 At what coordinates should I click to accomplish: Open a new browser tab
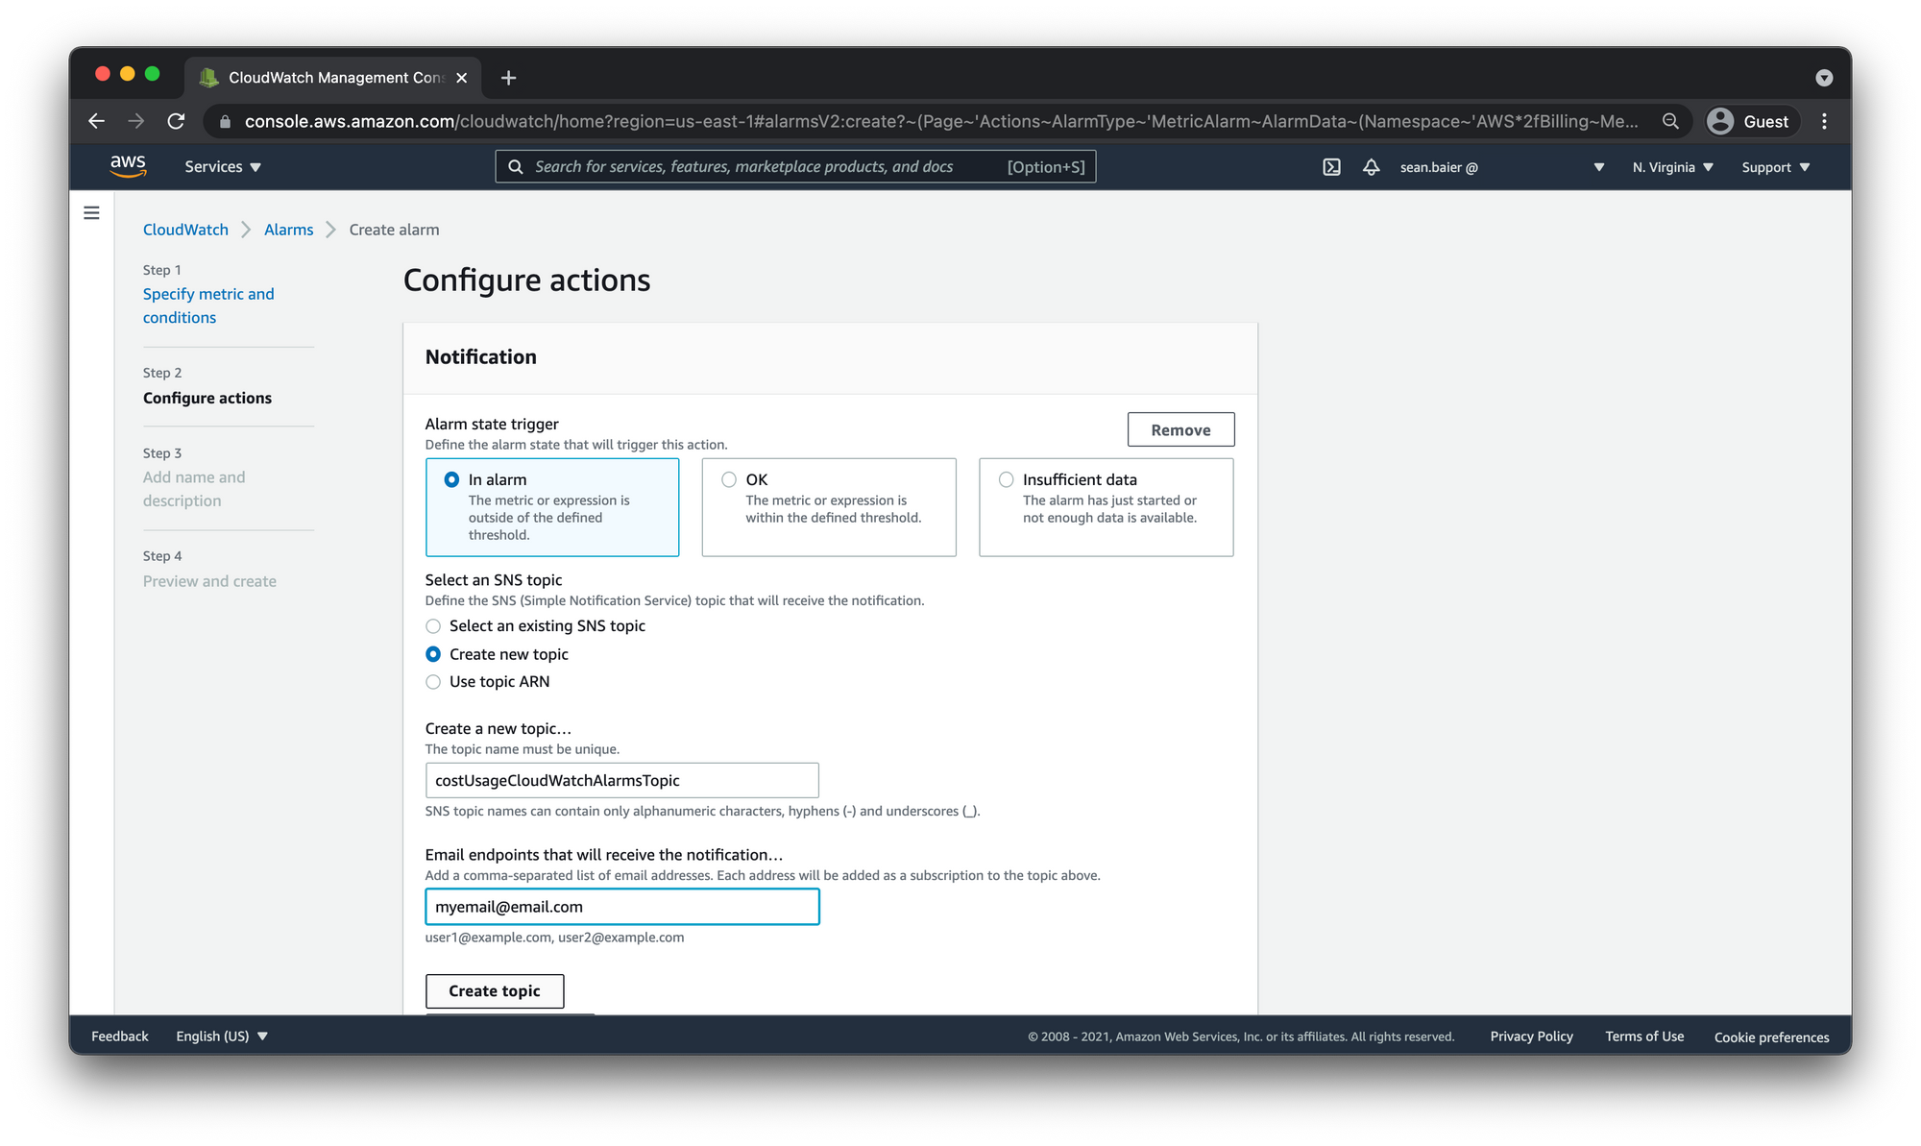pyautogui.click(x=508, y=78)
